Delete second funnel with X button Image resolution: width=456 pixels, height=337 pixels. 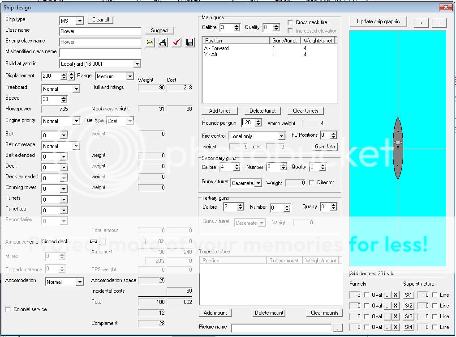click(396, 306)
